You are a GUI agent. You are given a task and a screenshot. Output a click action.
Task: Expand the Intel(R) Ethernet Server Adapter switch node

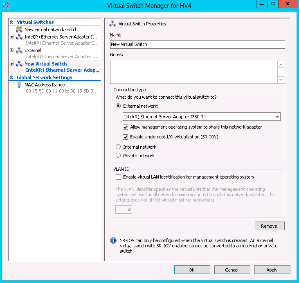11,37
